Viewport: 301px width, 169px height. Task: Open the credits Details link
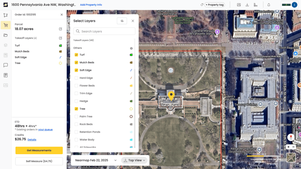click(32, 140)
